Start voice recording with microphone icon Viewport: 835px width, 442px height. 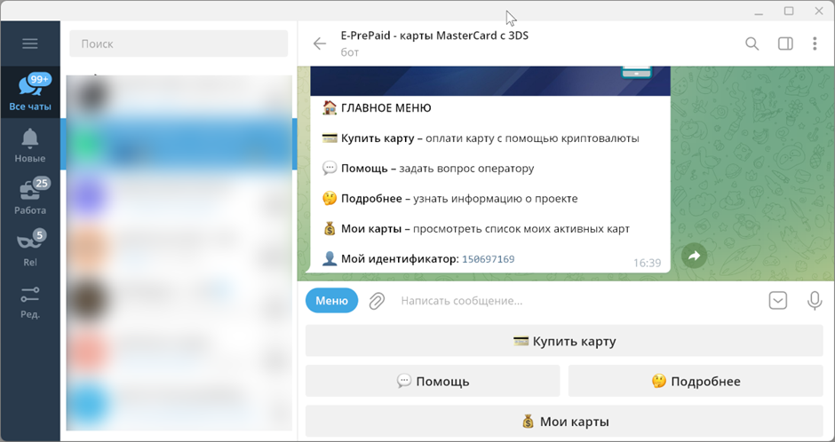(x=815, y=301)
